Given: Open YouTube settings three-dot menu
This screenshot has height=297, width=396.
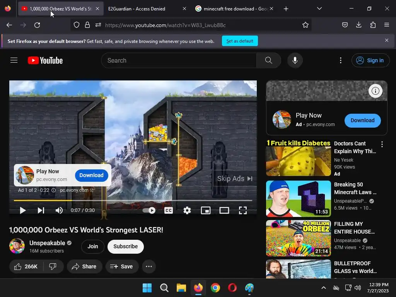Looking at the screenshot, I should point(340,60).
